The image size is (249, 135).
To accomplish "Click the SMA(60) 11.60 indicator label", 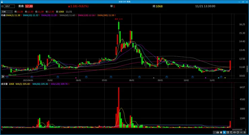I will [68, 15].
